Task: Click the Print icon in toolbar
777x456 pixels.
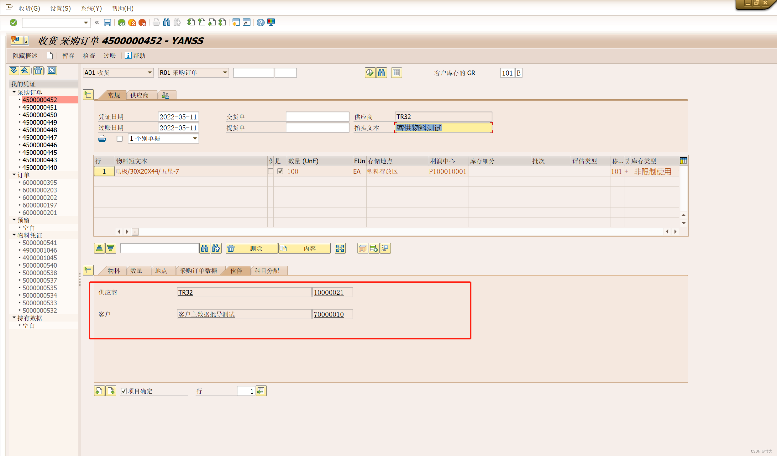Action: coord(156,23)
